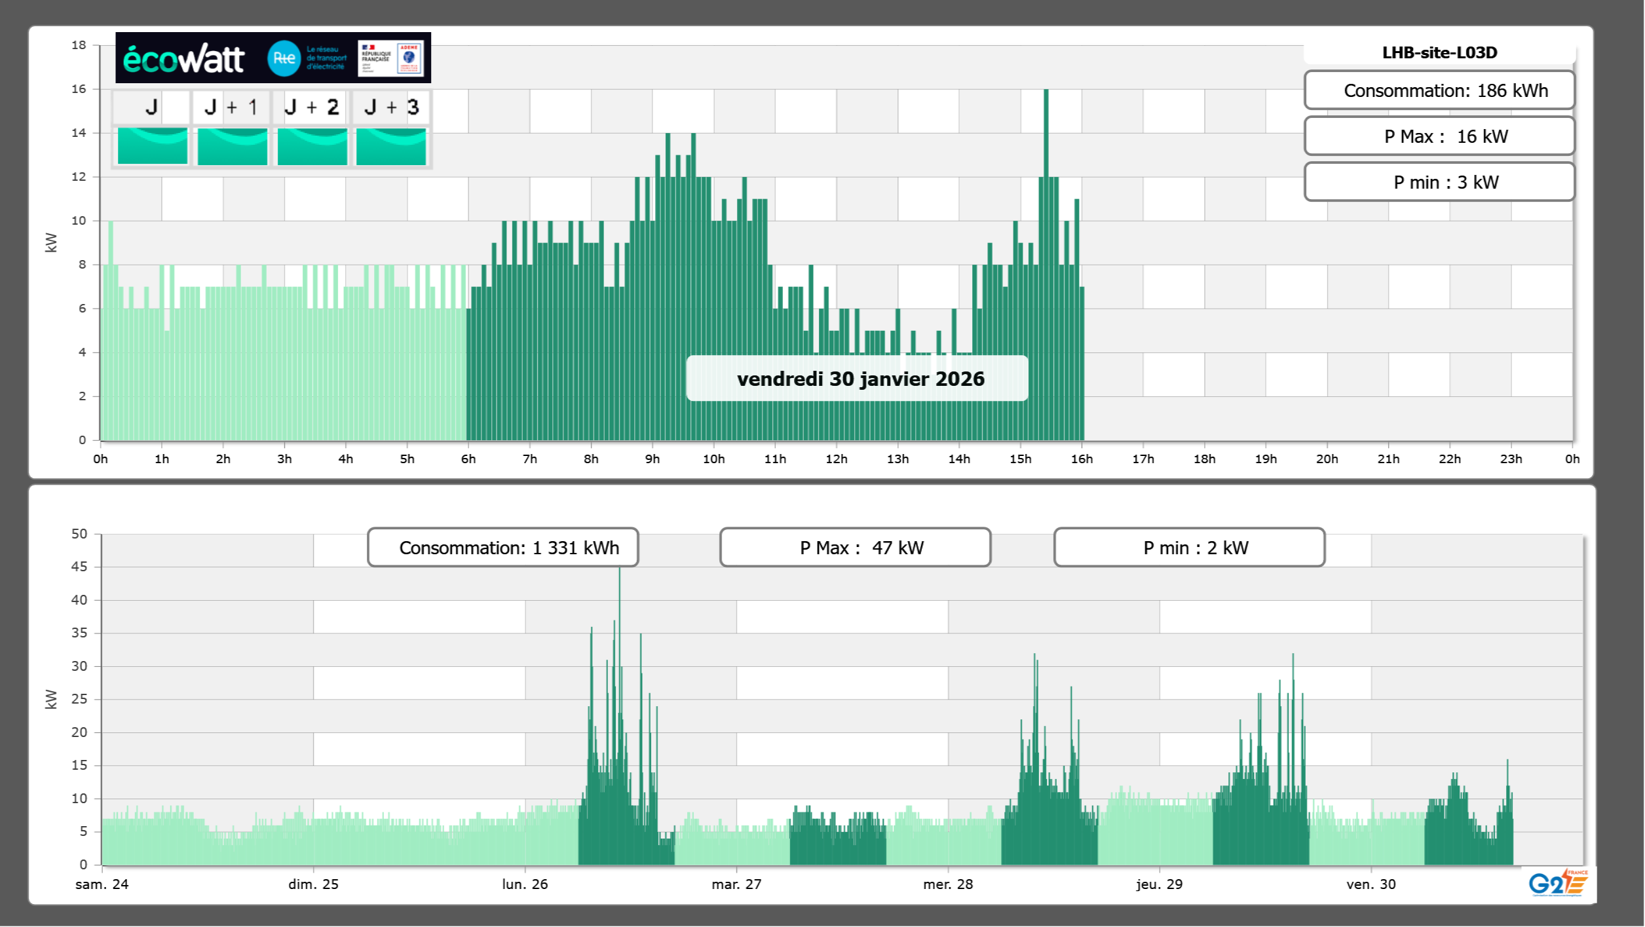Click the Consommation: 186 kWh box

click(x=1439, y=90)
